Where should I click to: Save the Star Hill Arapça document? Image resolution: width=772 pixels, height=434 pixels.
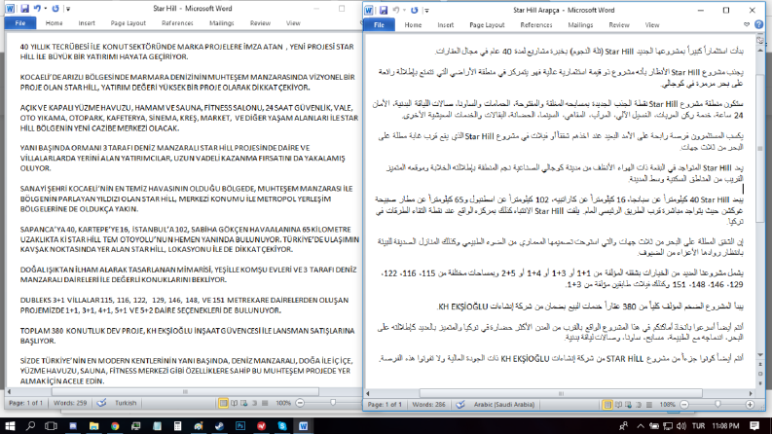(383, 10)
